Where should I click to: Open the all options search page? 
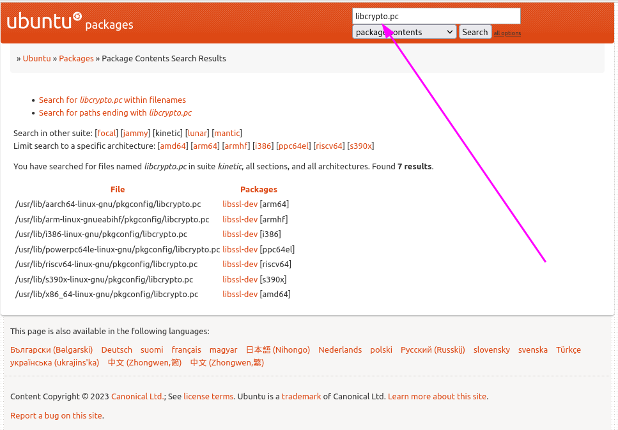(506, 33)
